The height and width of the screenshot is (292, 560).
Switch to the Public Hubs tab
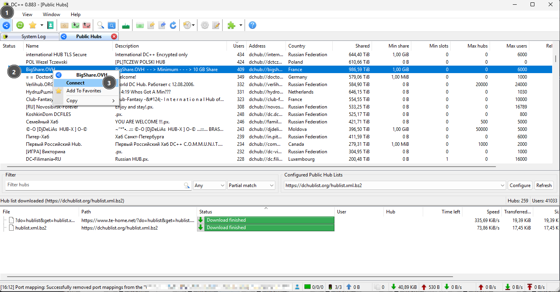pyautogui.click(x=89, y=37)
